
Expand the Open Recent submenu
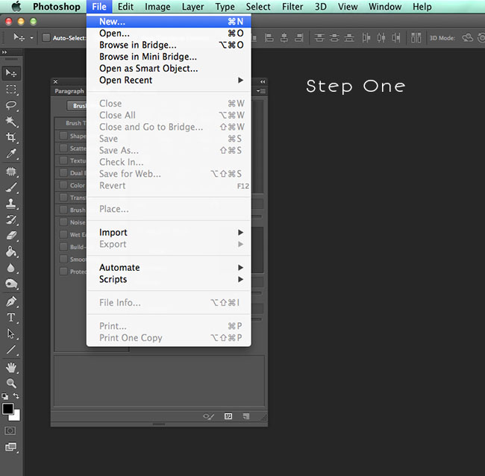click(x=169, y=80)
